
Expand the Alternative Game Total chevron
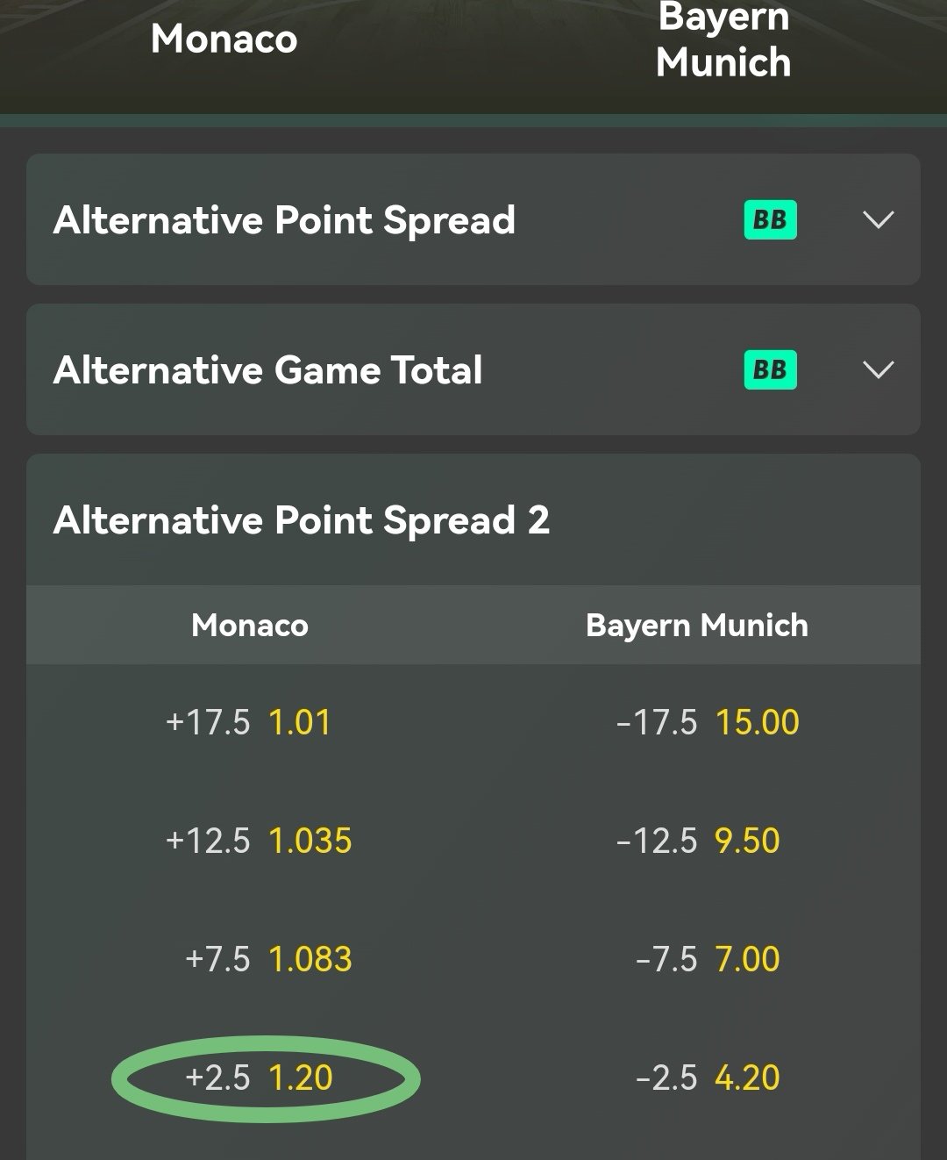click(x=878, y=369)
